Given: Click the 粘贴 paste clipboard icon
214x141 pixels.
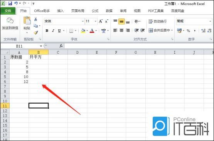Looking at the screenshot, I should (x=27, y=20).
